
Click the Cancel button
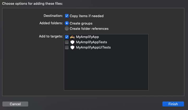coord(15,104)
